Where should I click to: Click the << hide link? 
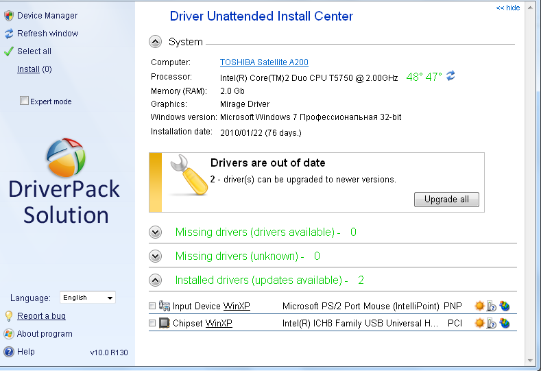508,8
